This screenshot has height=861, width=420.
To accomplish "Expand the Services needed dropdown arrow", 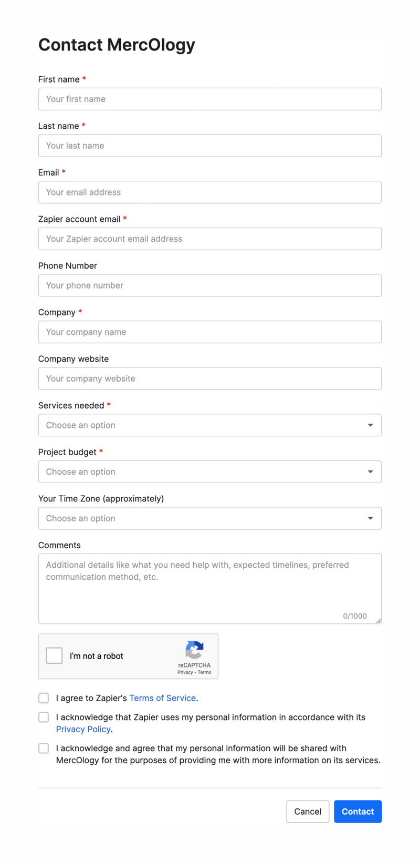I will [371, 425].
